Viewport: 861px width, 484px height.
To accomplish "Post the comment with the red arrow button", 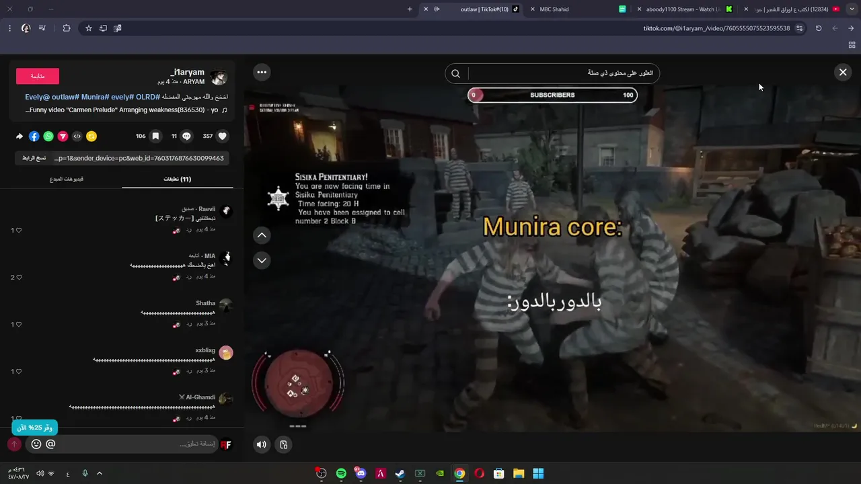I will 14,444.
